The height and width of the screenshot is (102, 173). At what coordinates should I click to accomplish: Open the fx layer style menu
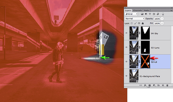pos(145,85)
